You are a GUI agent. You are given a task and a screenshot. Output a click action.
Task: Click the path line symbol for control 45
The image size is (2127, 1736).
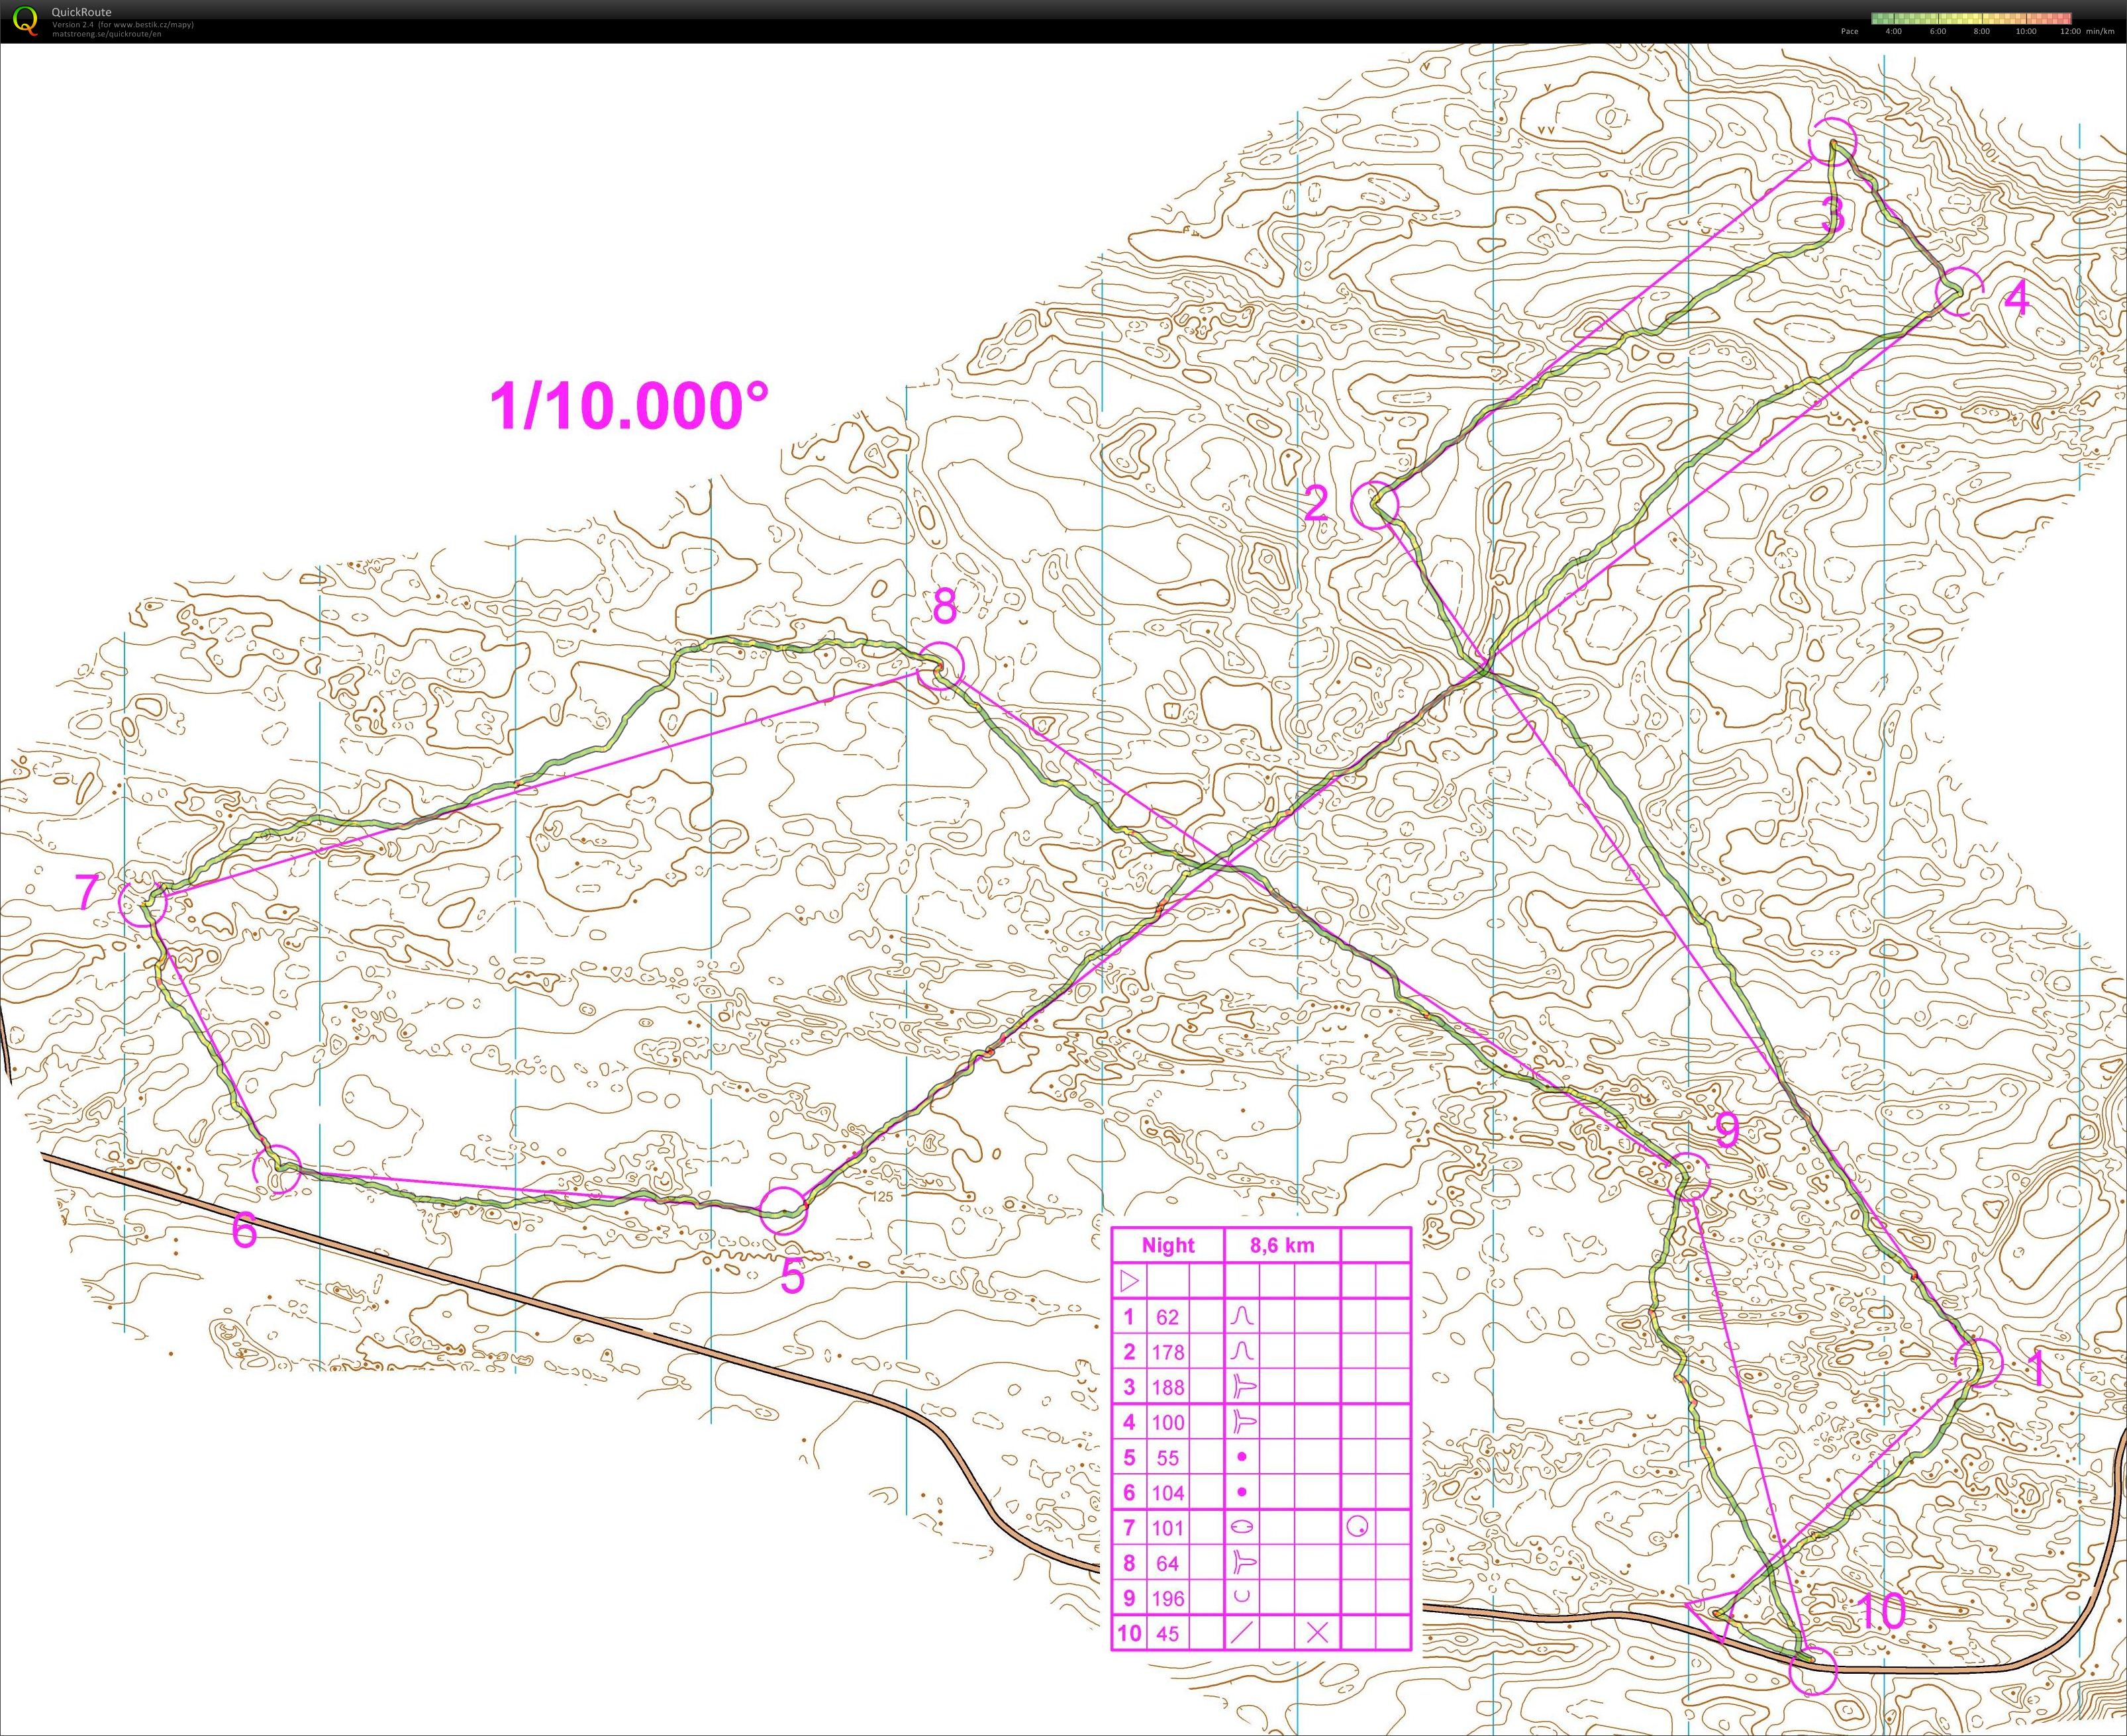pos(1242,1633)
